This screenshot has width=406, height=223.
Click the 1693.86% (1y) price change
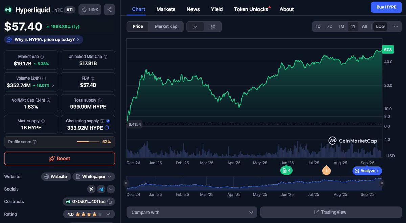pos(63,26)
